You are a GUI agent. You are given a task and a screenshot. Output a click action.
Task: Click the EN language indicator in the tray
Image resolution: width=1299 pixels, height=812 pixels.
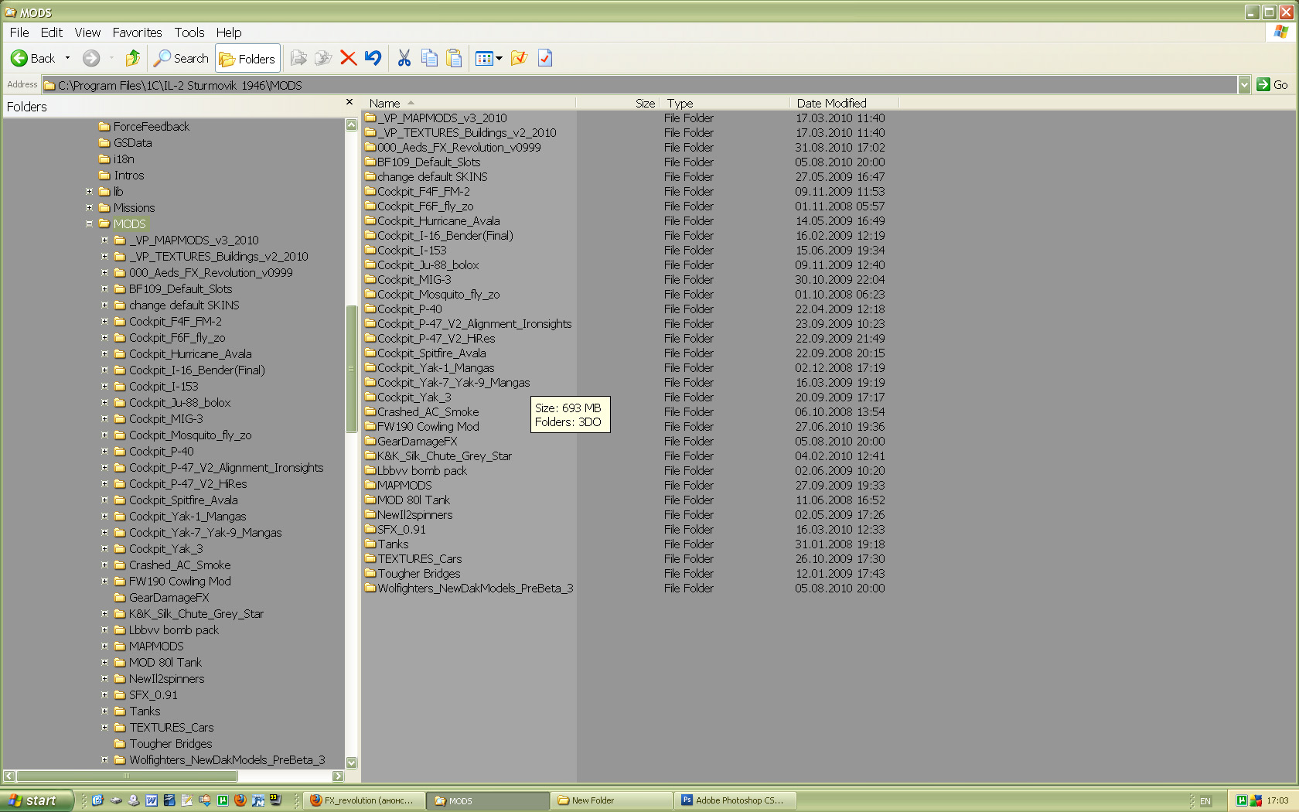1205,801
